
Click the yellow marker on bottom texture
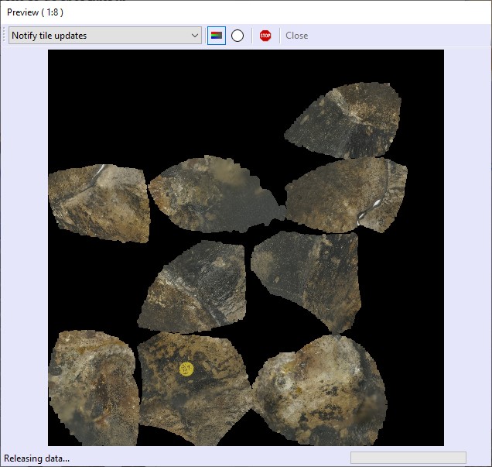coord(186,369)
